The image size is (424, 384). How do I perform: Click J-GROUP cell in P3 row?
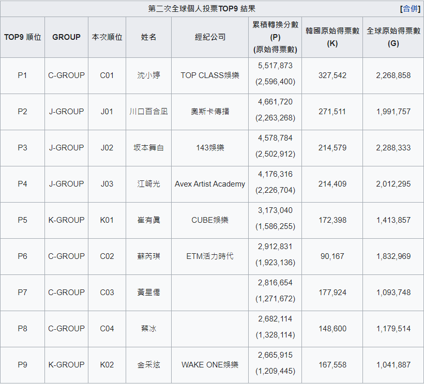(x=66, y=148)
